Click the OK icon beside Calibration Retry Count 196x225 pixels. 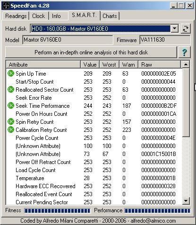[11, 130]
